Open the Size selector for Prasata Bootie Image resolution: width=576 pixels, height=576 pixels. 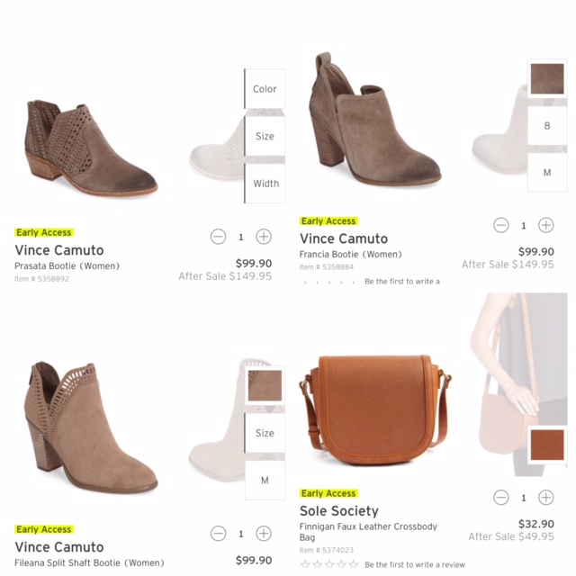click(x=265, y=136)
